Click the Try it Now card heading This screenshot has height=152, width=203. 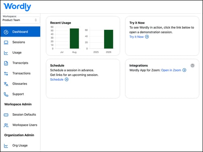point(137,23)
